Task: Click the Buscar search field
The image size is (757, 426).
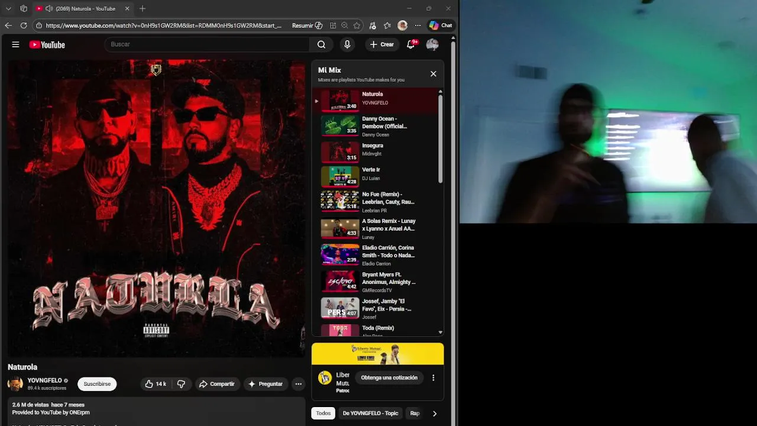Action: 207,44
